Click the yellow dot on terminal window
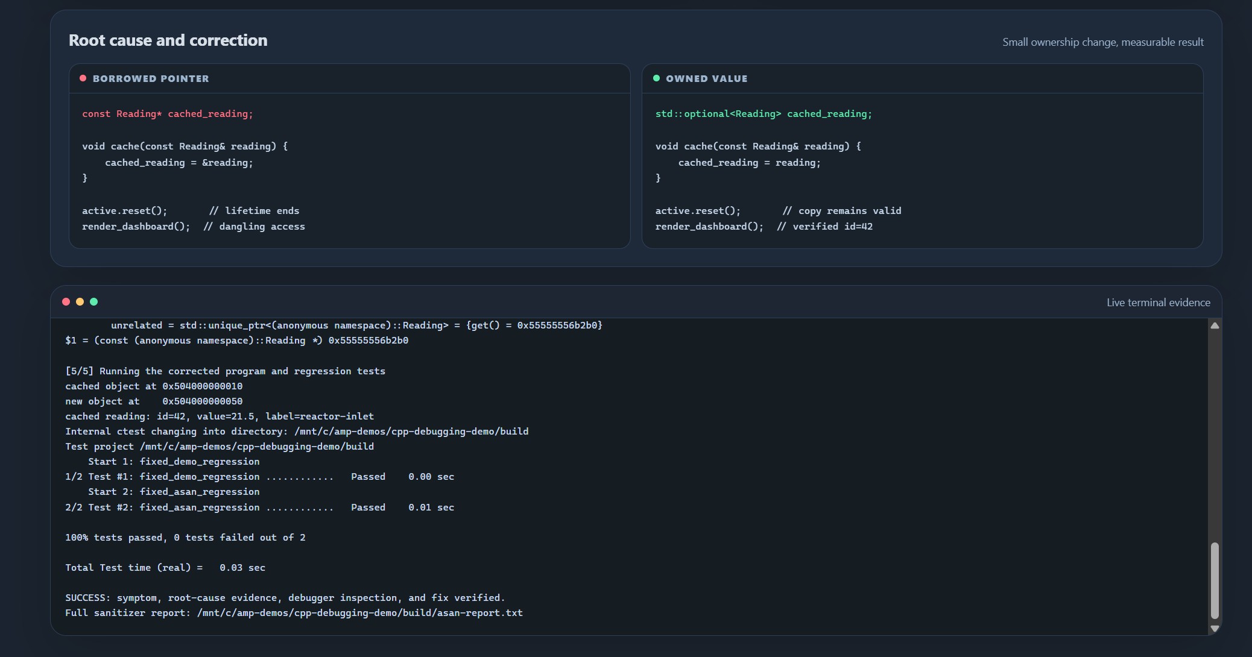 pyautogui.click(x=80, y=302)
